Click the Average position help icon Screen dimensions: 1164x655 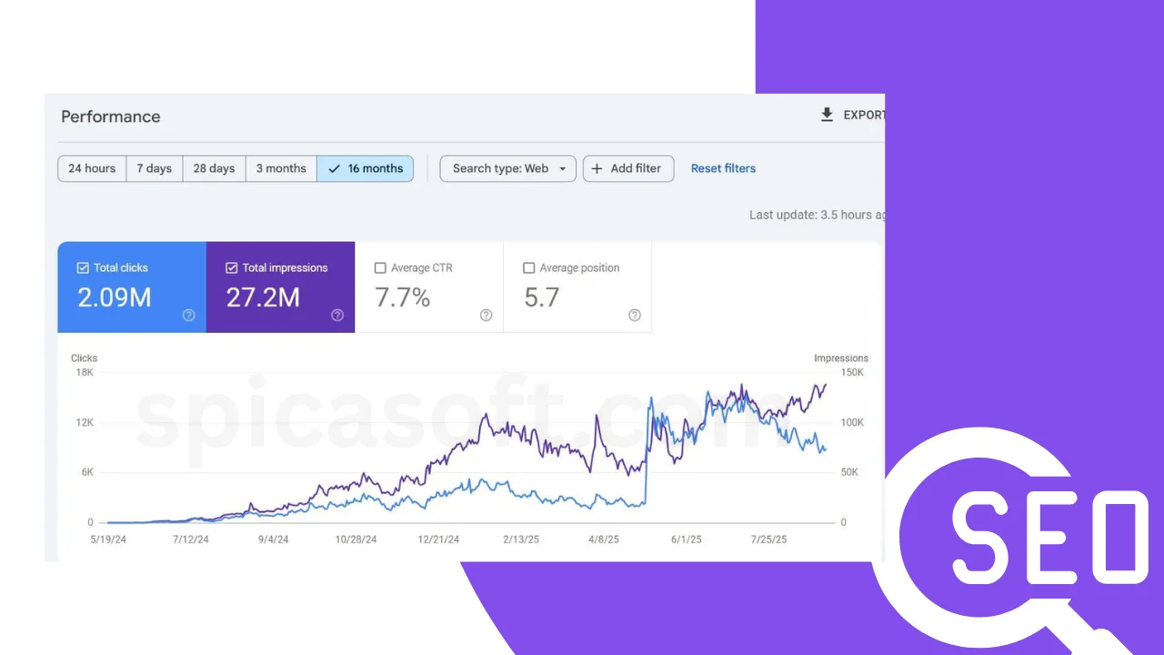click(x=635, y=315)
